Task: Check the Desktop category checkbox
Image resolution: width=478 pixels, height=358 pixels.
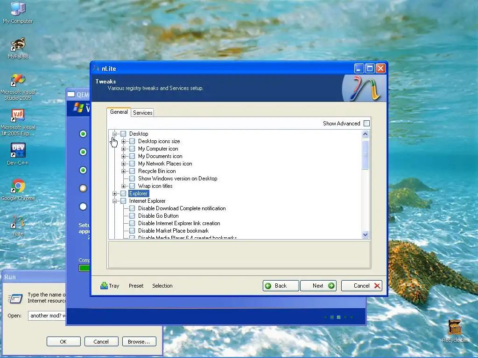Action: [x=123, y=134]
